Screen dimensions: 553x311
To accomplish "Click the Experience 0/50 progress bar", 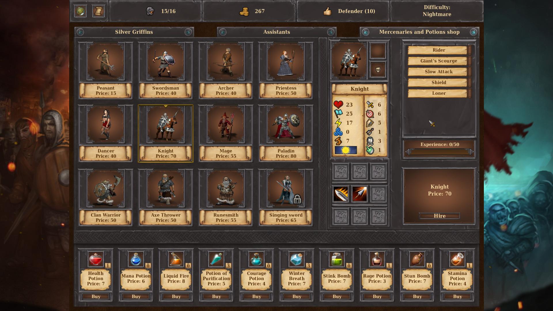I will pos(439,148).
